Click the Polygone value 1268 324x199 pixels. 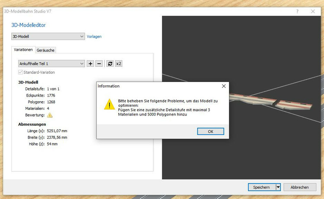pos(51,102)
